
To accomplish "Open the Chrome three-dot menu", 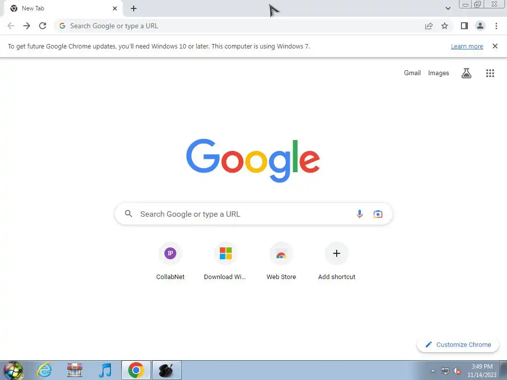I will 496,26.
